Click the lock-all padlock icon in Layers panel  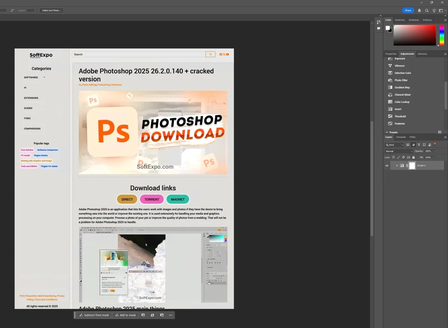coord(413,157)
